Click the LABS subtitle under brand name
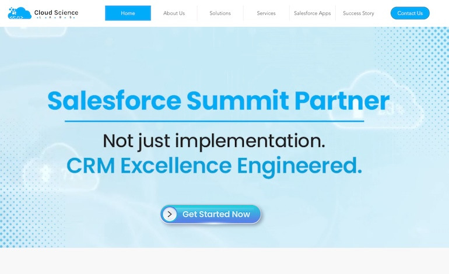This screenshot has height=274, width=449. click(x=56, y=18)
